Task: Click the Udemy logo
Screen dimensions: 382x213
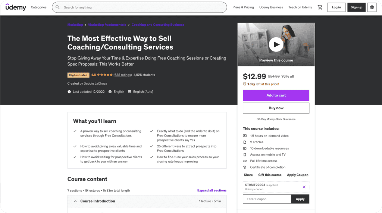Action: 16,7
